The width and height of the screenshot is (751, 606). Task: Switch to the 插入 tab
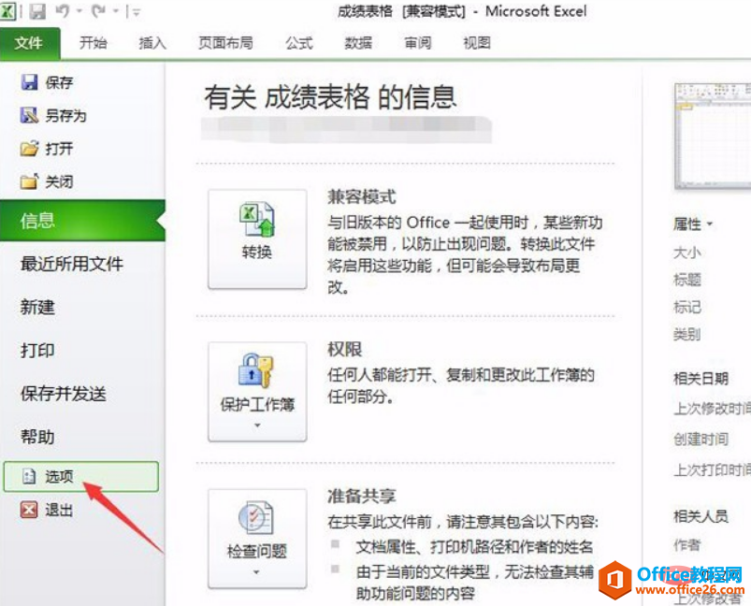tap(152, 43)
